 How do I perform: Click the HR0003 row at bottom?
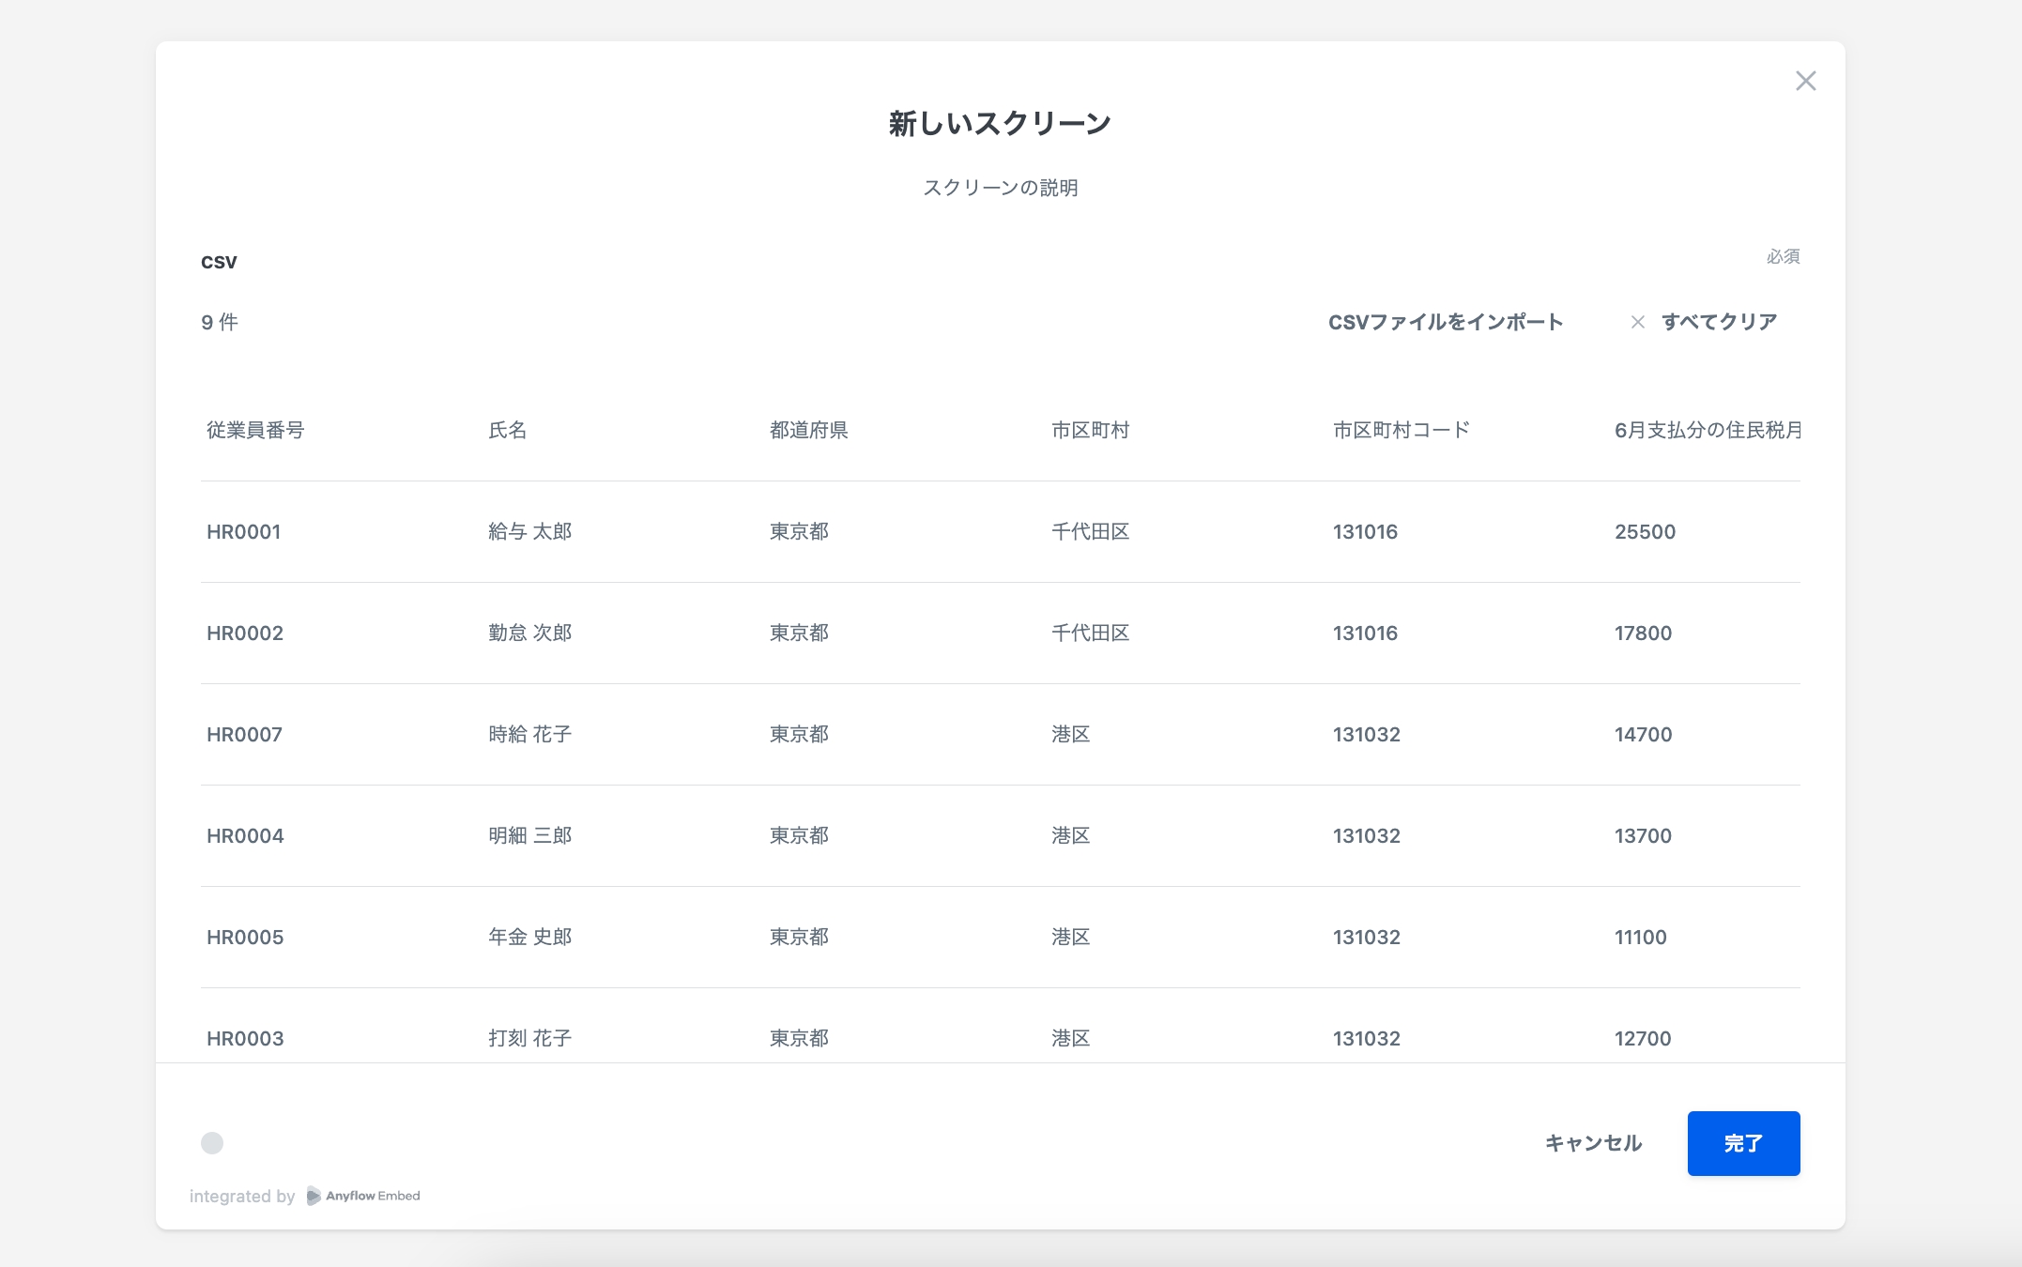(245, 1038)
